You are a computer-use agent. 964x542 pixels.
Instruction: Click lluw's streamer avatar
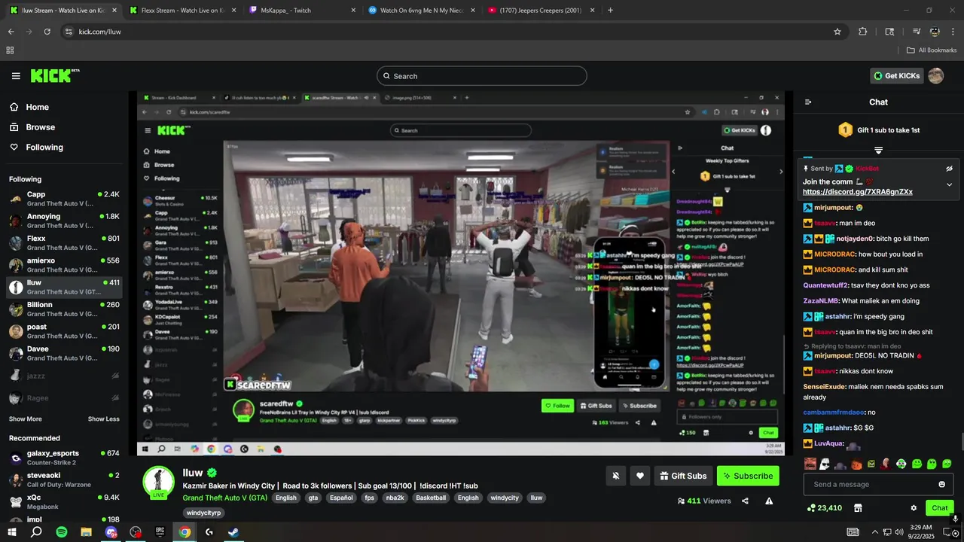[159, 483]
